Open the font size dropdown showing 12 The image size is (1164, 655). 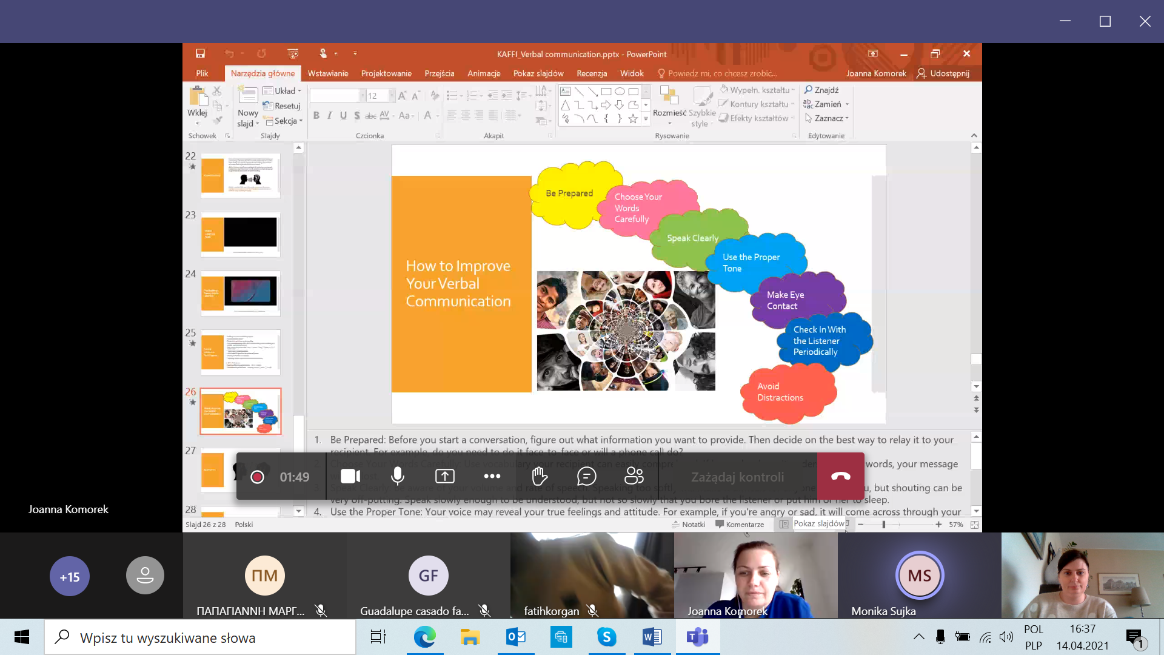click(392, 96)
